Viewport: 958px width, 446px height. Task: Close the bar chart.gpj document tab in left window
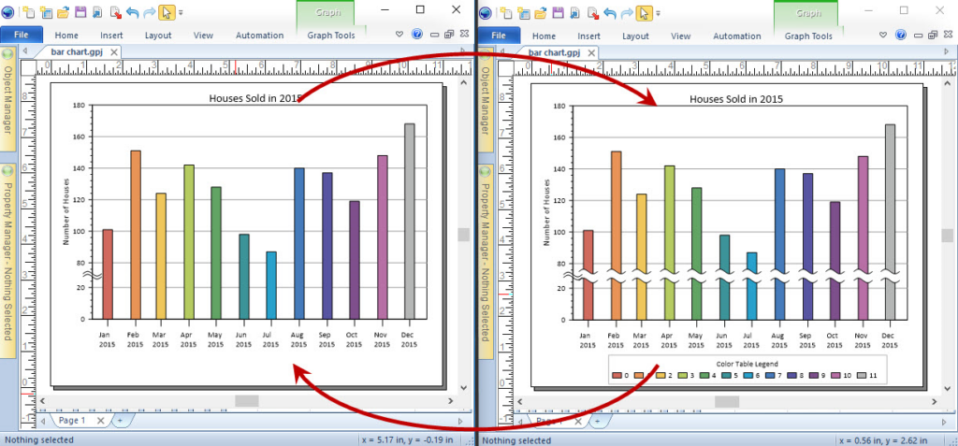113,53
